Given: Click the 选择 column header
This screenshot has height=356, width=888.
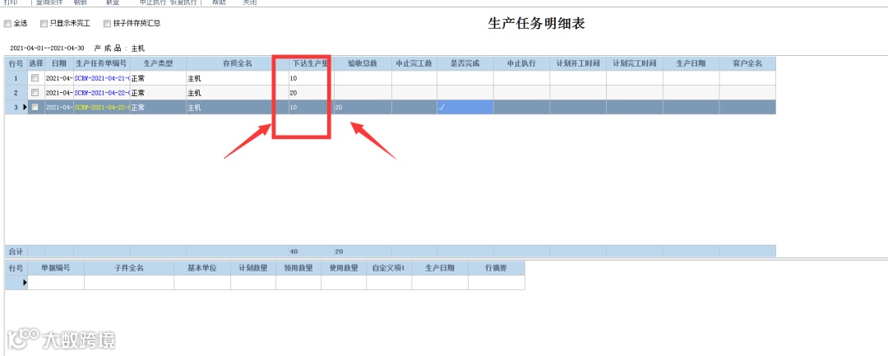Looking at the screenshot, I should pyautogui.click(x=35, y=63).
